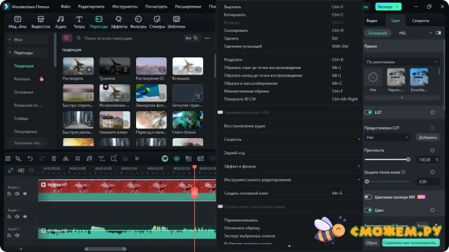Open the Templates (Шаблоны) library

tap(176, 22)
